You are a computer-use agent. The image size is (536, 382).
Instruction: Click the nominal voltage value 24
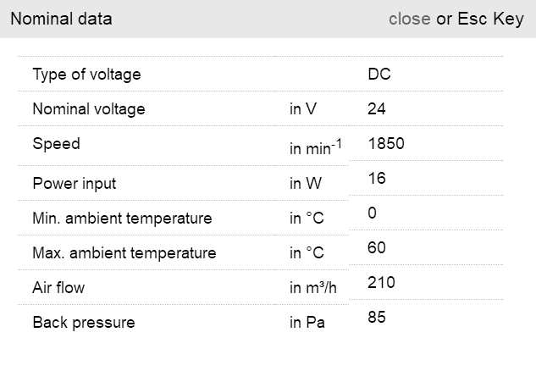click(x=377, y=109)
